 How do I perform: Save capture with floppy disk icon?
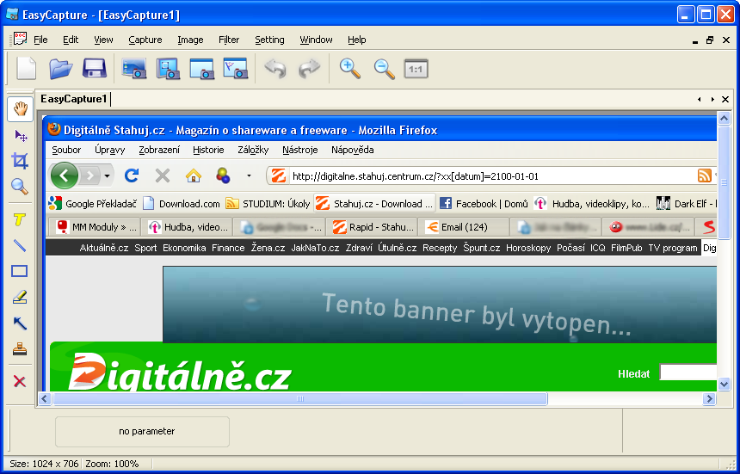point(95,68)
